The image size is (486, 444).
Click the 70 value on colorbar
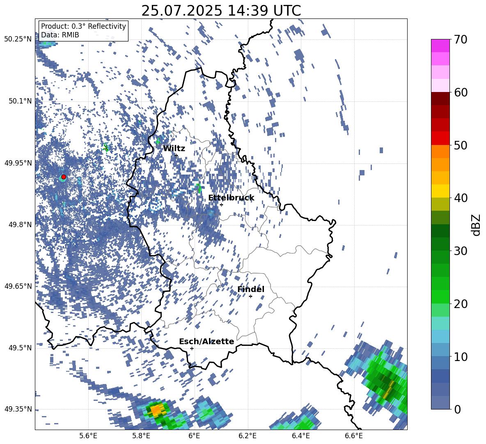pos(461,39)
